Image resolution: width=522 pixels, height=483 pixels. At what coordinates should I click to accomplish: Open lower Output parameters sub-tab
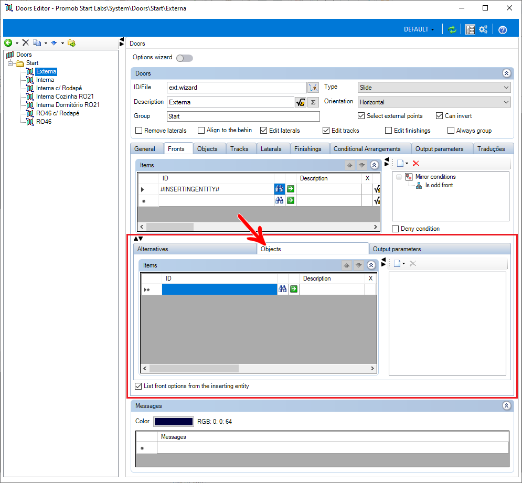(440, 249)
